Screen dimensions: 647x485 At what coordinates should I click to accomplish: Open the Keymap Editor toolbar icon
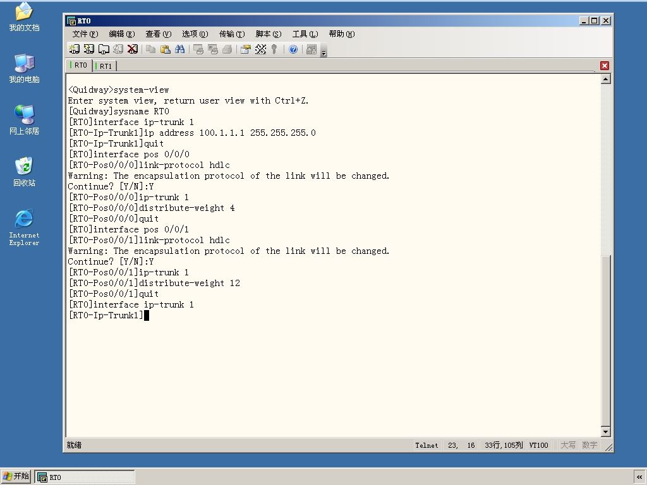[260, 49]
